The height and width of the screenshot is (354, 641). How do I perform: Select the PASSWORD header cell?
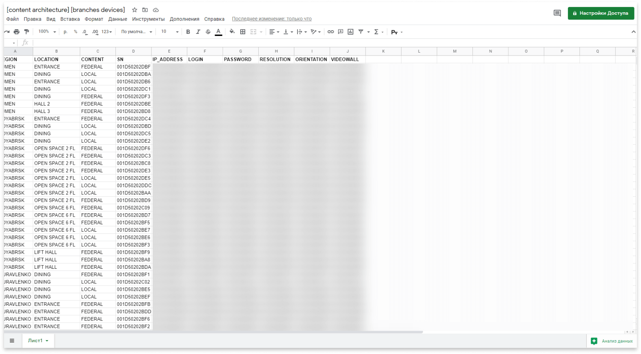241,60
